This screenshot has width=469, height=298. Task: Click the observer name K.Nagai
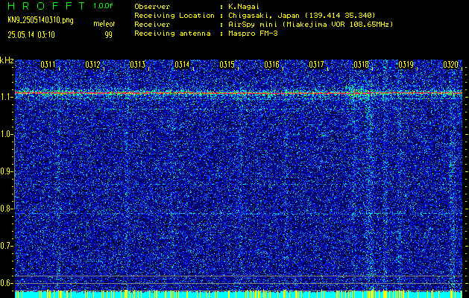pyautogui.click(x=244, y=7)
